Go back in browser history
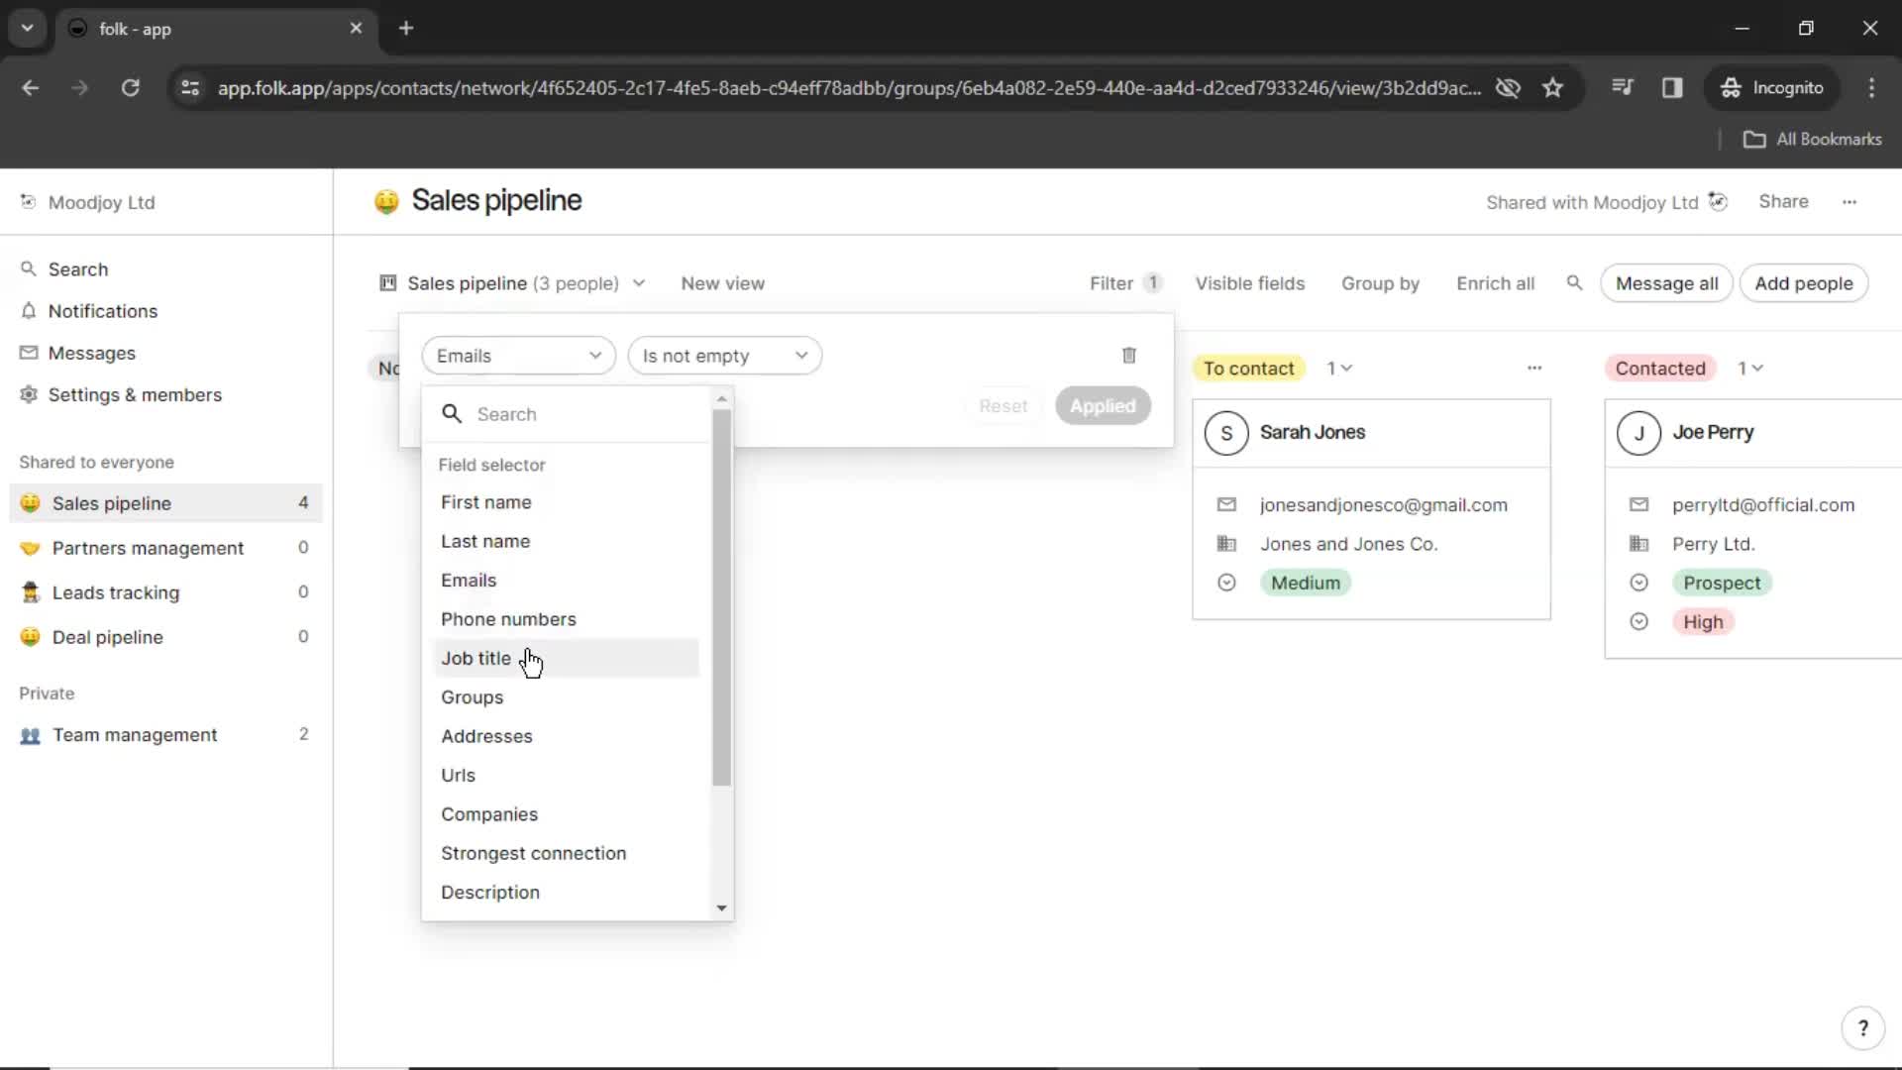 click(31, 88)
